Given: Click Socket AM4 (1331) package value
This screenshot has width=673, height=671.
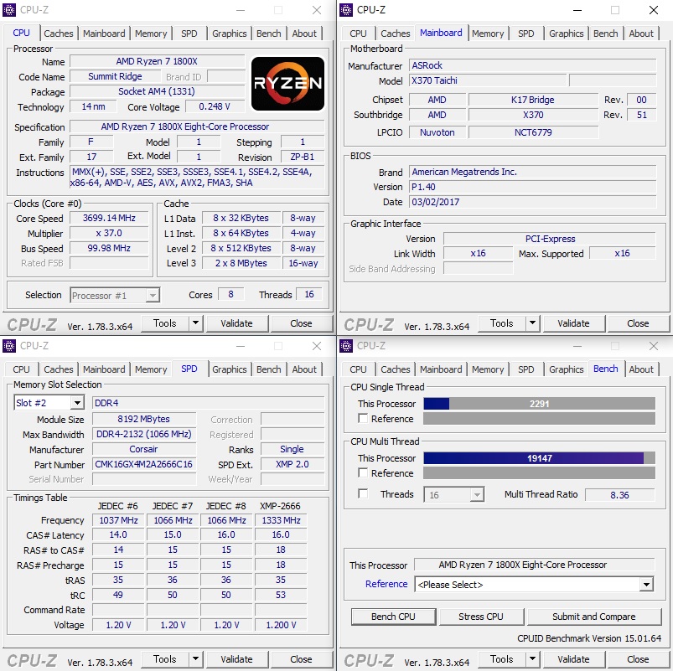Looking at the screenshot, I should tap(157, 91).
